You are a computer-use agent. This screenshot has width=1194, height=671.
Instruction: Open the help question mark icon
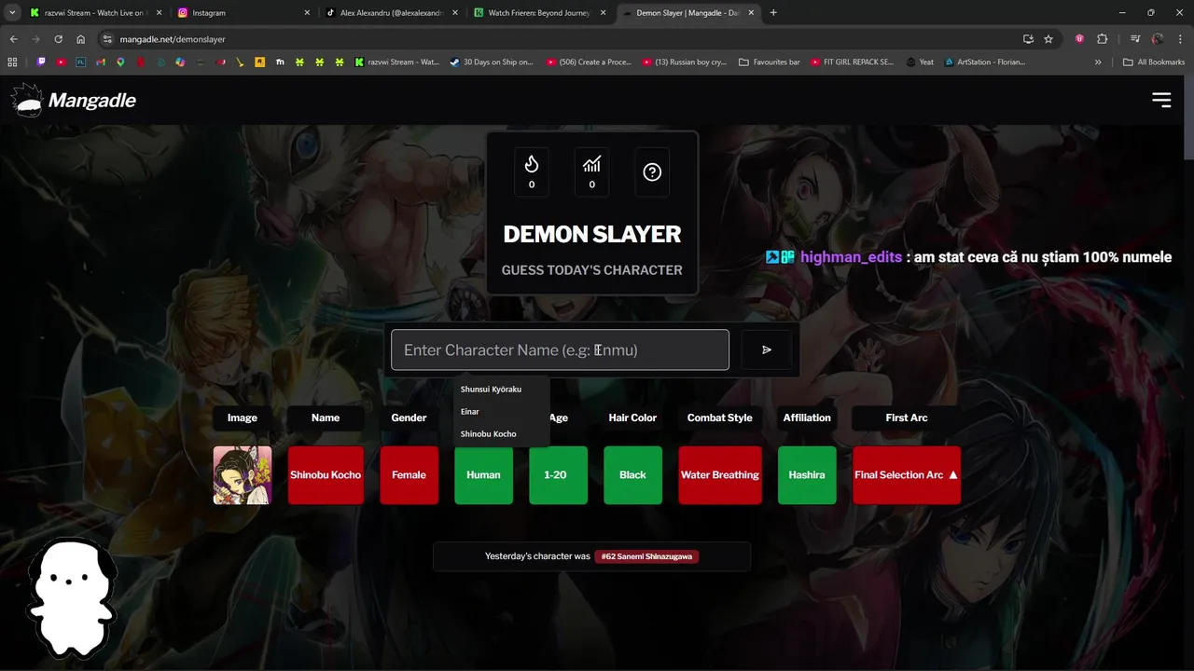tap(652, 171)
